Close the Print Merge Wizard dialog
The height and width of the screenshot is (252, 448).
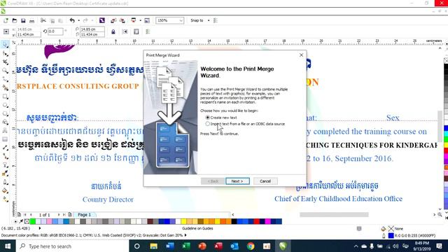301,55
